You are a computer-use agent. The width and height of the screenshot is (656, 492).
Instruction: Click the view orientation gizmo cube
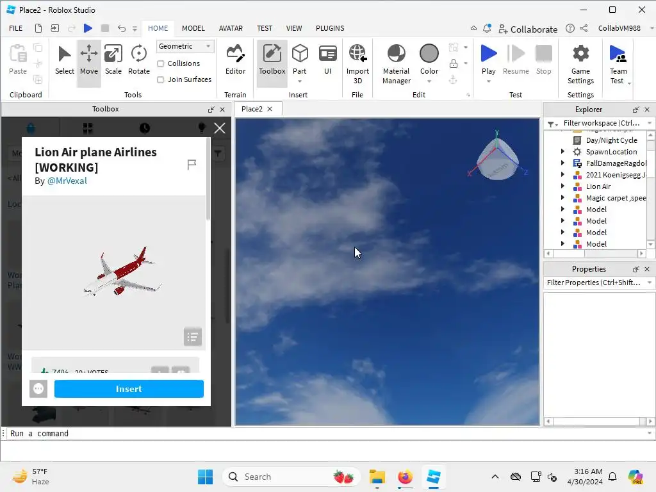coord(497,159)
